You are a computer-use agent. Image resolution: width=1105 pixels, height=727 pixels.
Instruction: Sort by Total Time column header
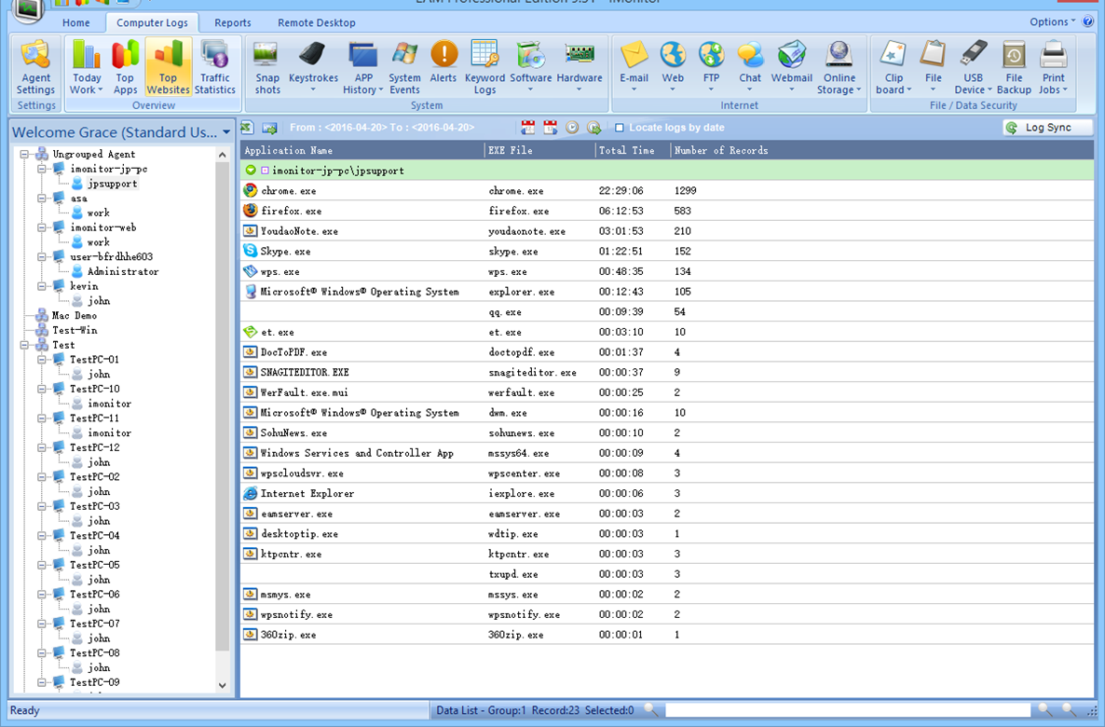pyautogui.click(x=632, y=150)
